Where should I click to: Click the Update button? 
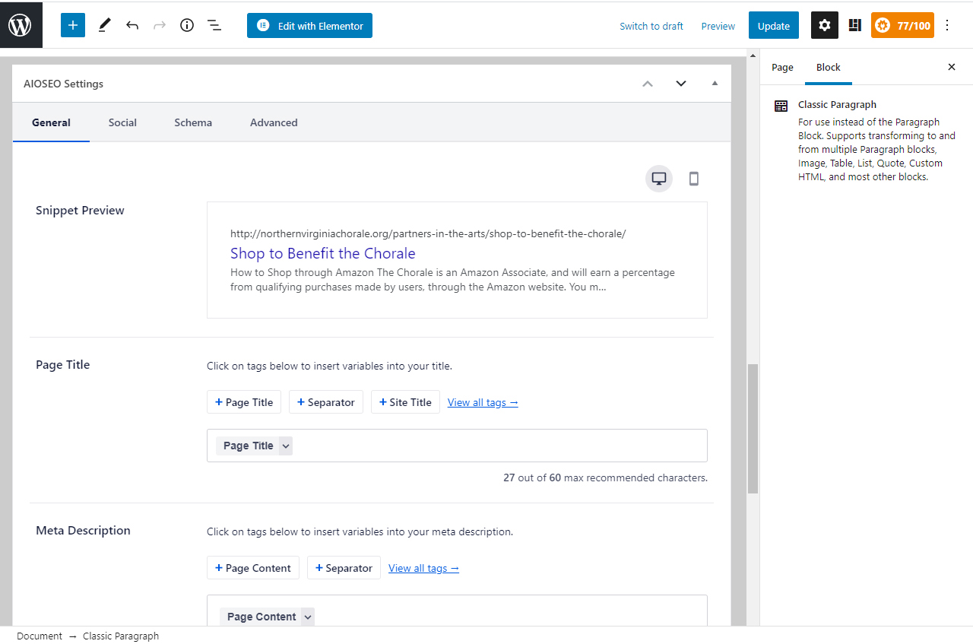pyautogui.click(x=773, y=25)
